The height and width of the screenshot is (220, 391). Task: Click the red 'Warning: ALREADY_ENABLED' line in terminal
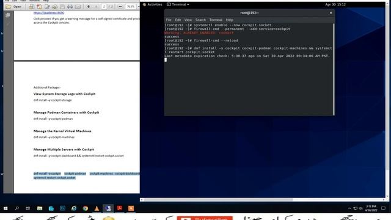(x=199, y=32)
